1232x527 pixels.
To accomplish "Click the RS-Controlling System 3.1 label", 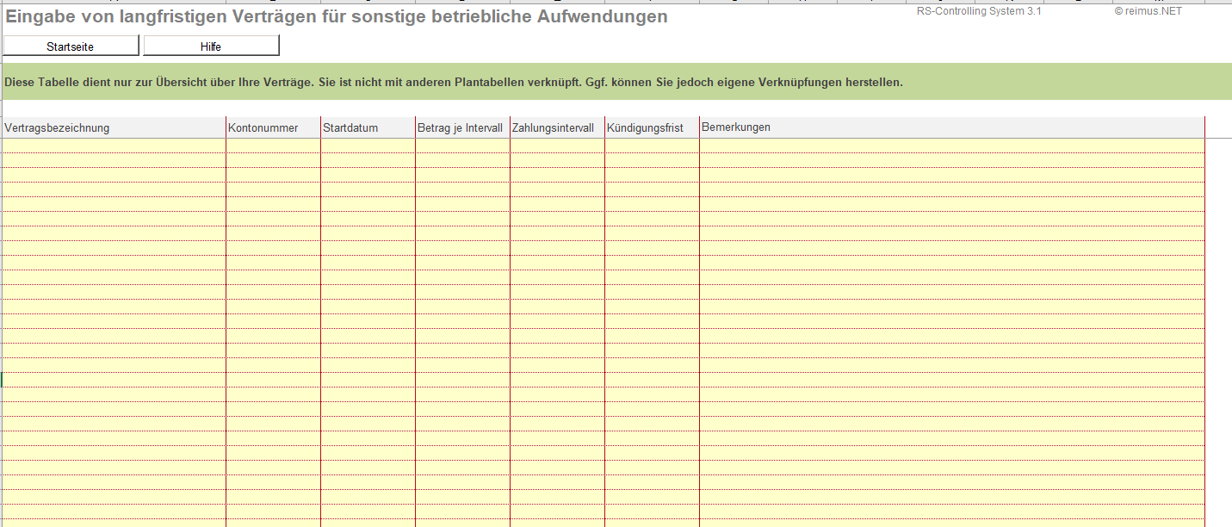I will 979,11.
